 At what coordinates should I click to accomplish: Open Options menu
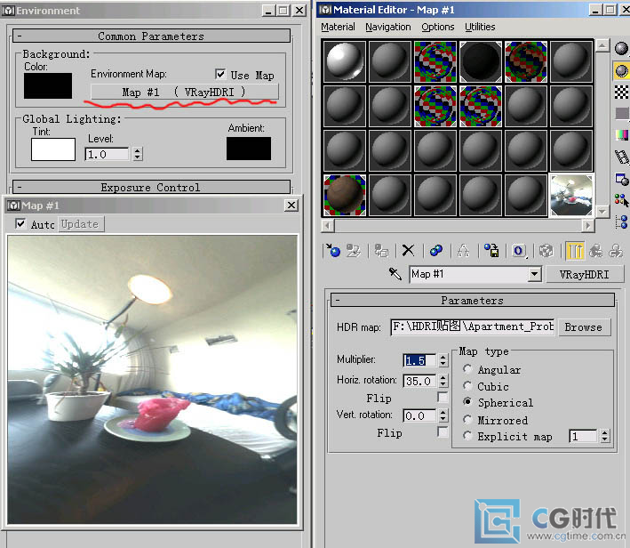437,27
